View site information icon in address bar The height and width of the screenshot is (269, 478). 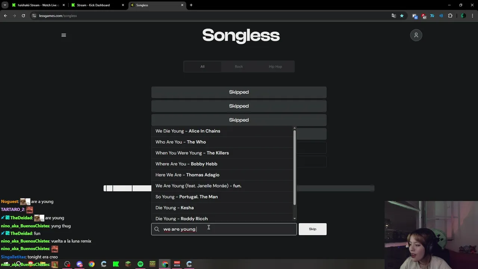34,16
